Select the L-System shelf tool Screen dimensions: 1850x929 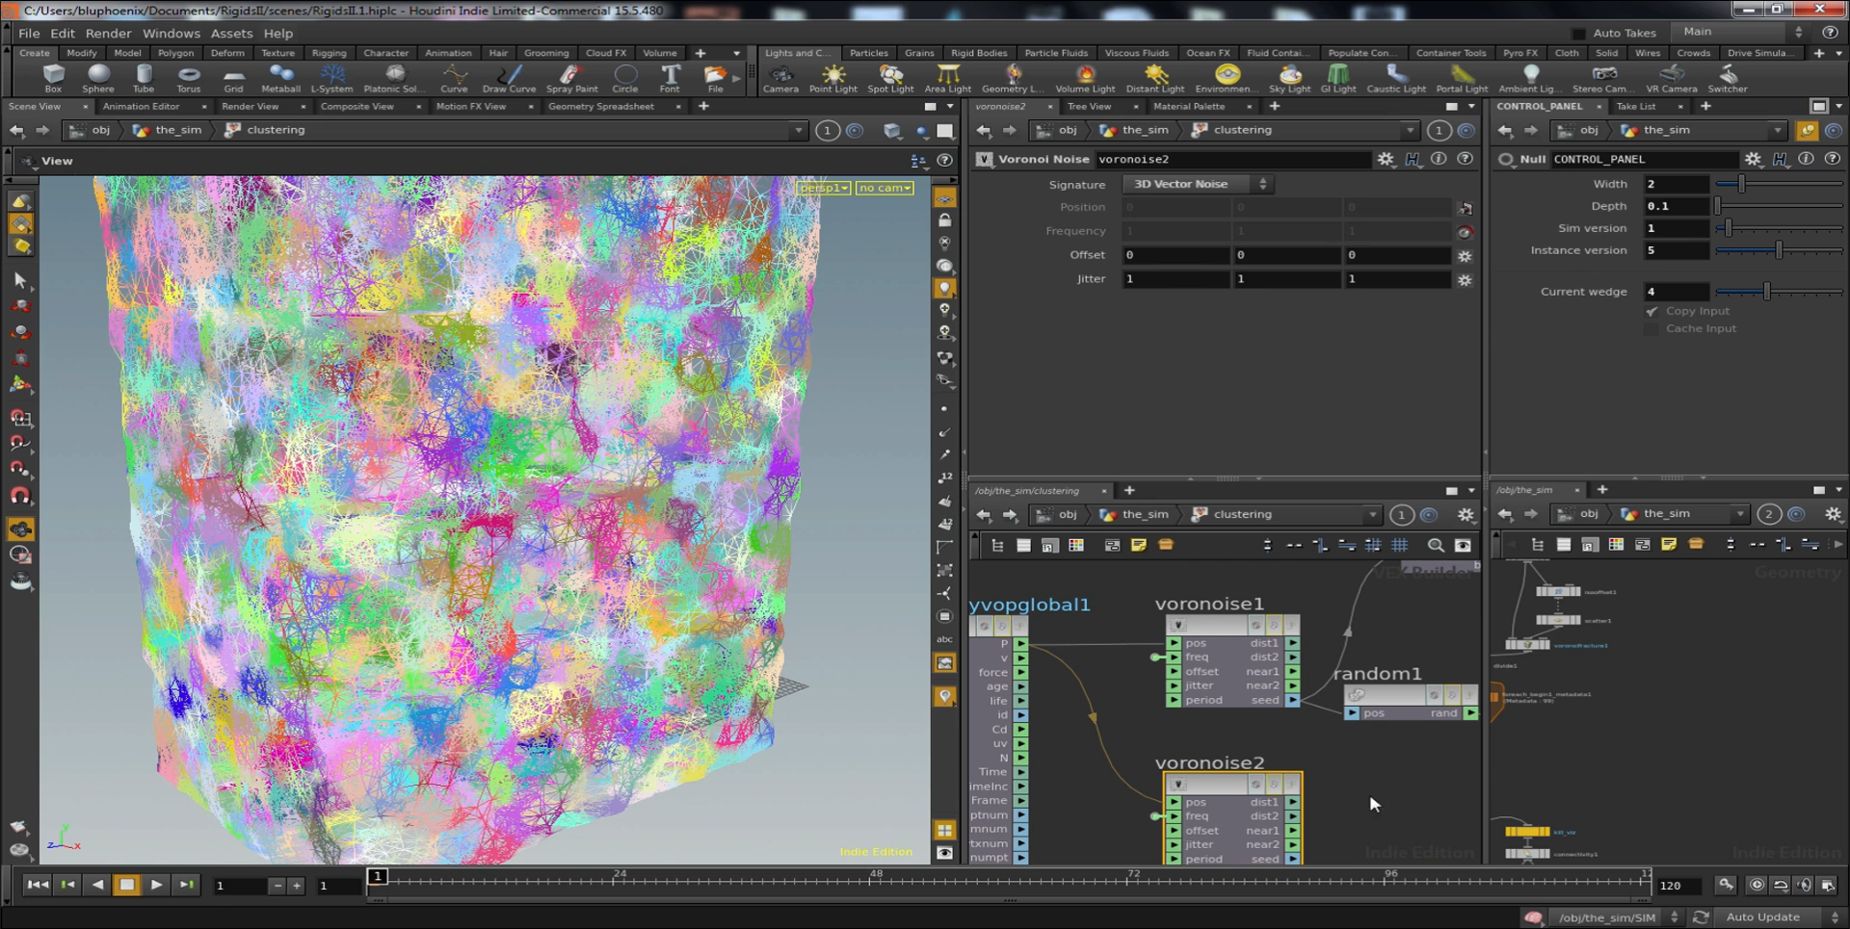(x=331, y=79)
